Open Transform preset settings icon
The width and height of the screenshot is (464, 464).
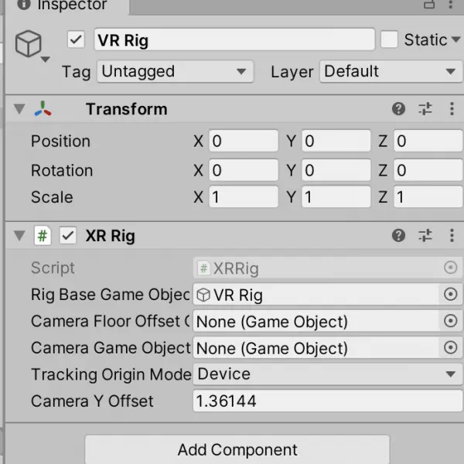(x=425, y=109)
